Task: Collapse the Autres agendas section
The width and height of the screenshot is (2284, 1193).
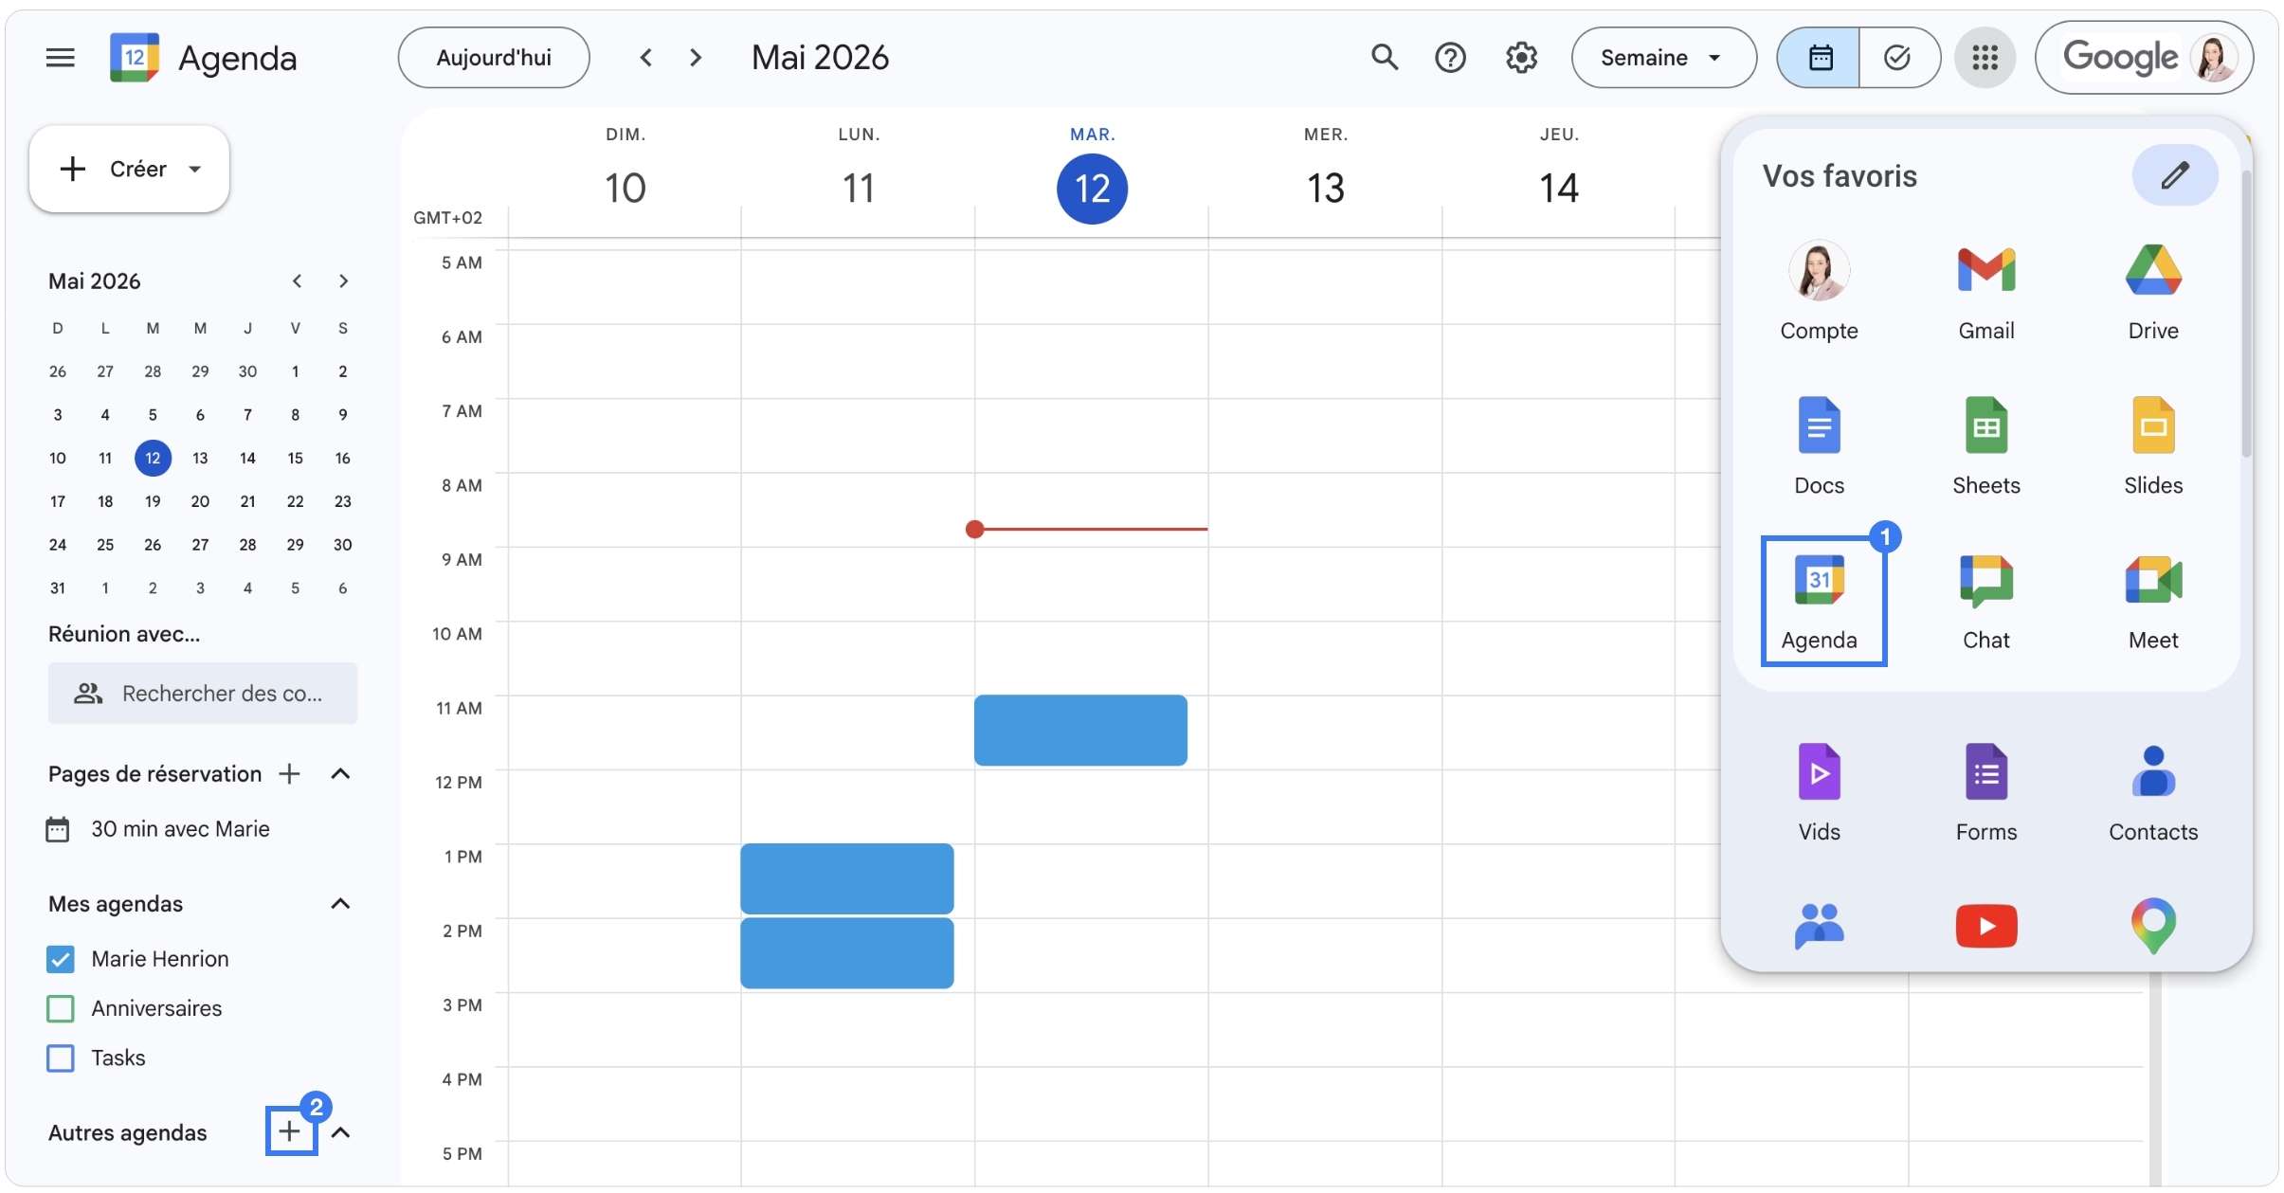Action: [340, 1132]
